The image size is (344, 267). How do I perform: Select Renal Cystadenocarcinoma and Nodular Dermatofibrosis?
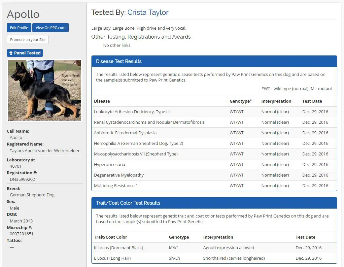coord(149,122)
